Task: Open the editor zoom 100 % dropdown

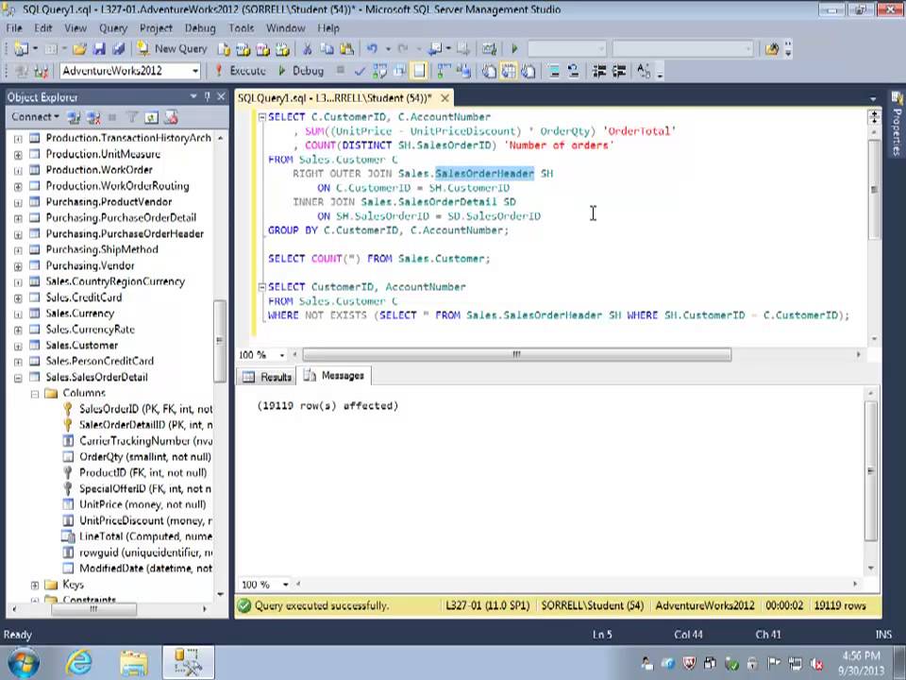Action: (282, 354)
